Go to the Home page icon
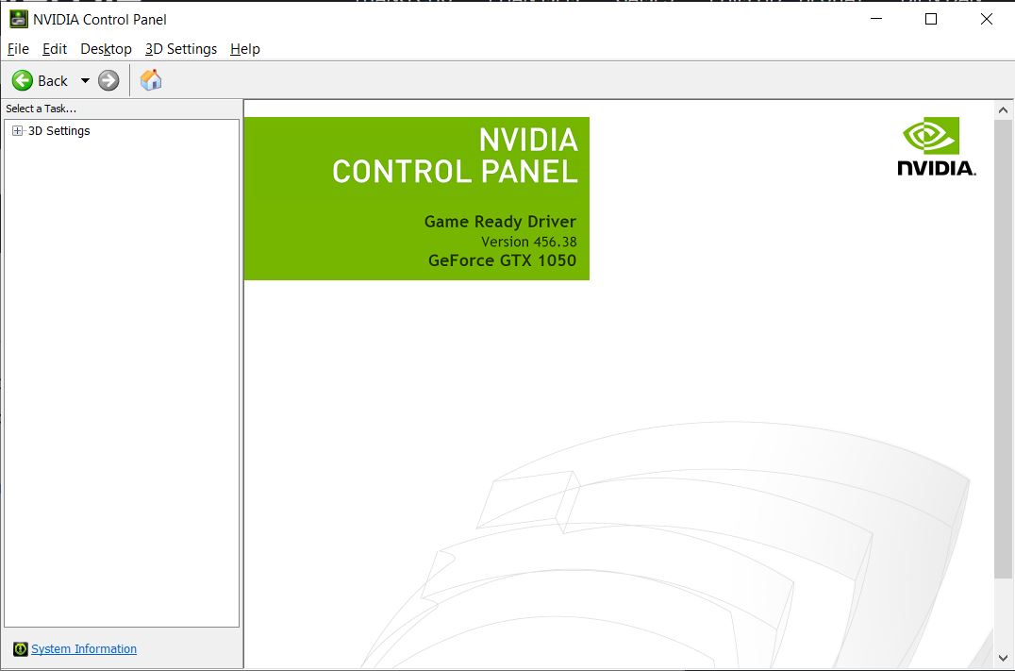Viewport: 1015px width, 671px height. coord(151,80)
